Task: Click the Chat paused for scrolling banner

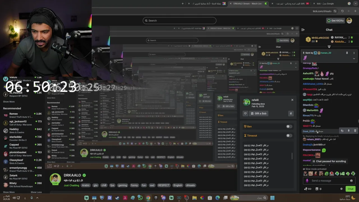Action: 329,161
